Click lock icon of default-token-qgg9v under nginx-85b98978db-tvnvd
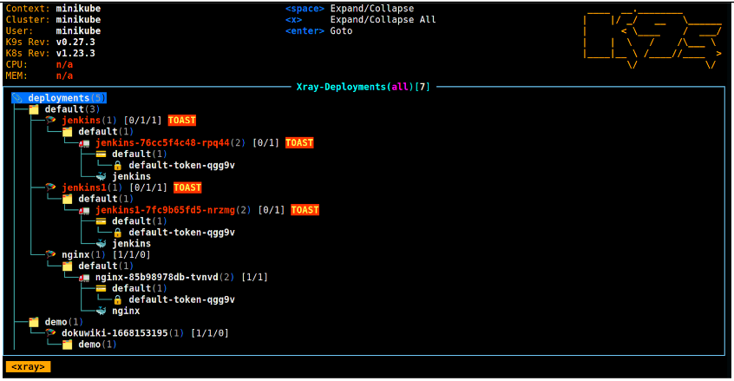 click(117, 299)
